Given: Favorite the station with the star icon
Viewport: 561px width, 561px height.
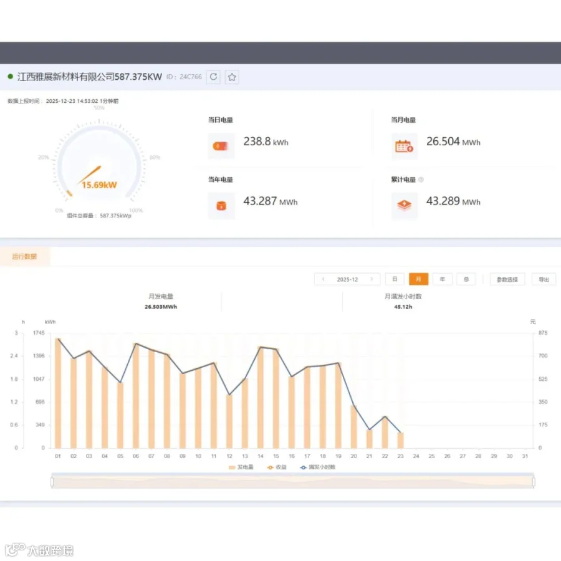Looking at the screenshot, I should [x=232, y=77].
